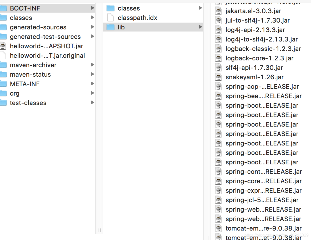Select classes label above generated-sources
311x240 pixels.
pyautogui.click(x=21, y=18)
